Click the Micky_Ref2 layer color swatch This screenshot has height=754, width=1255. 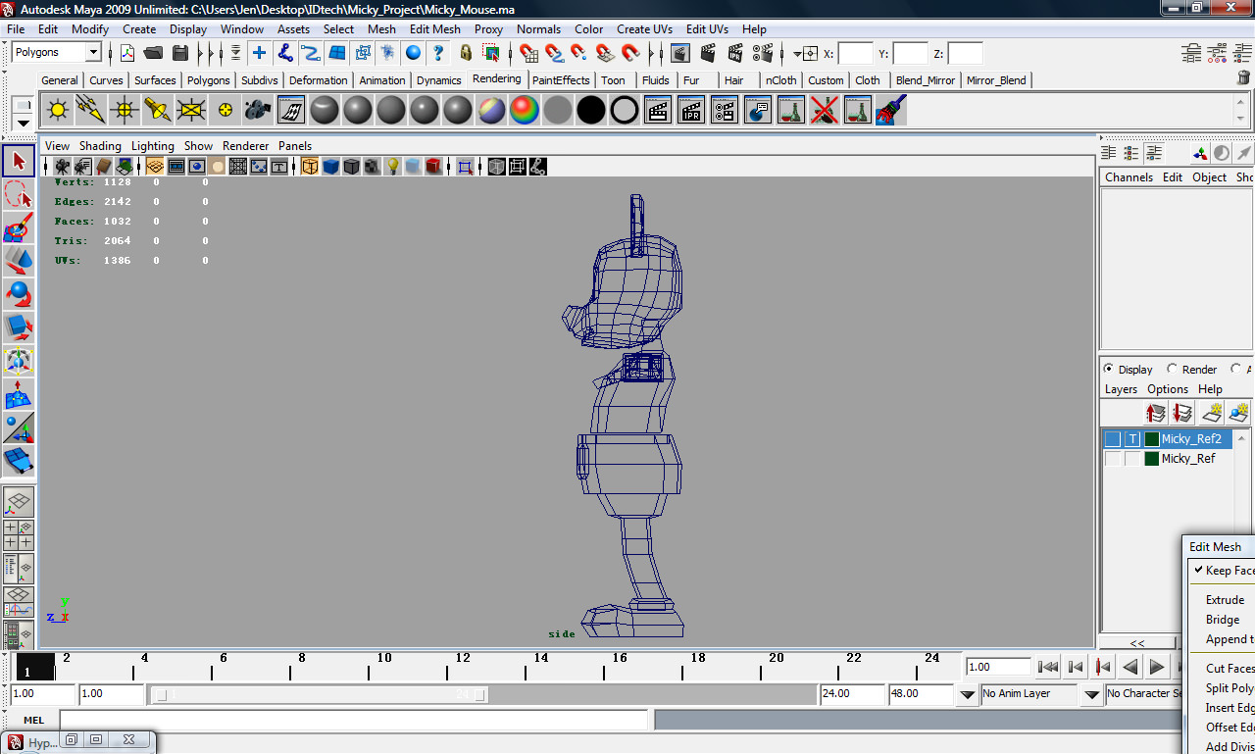[x=1152, y=439]
